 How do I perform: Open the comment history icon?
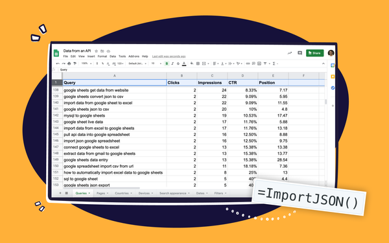click(300, 53)
